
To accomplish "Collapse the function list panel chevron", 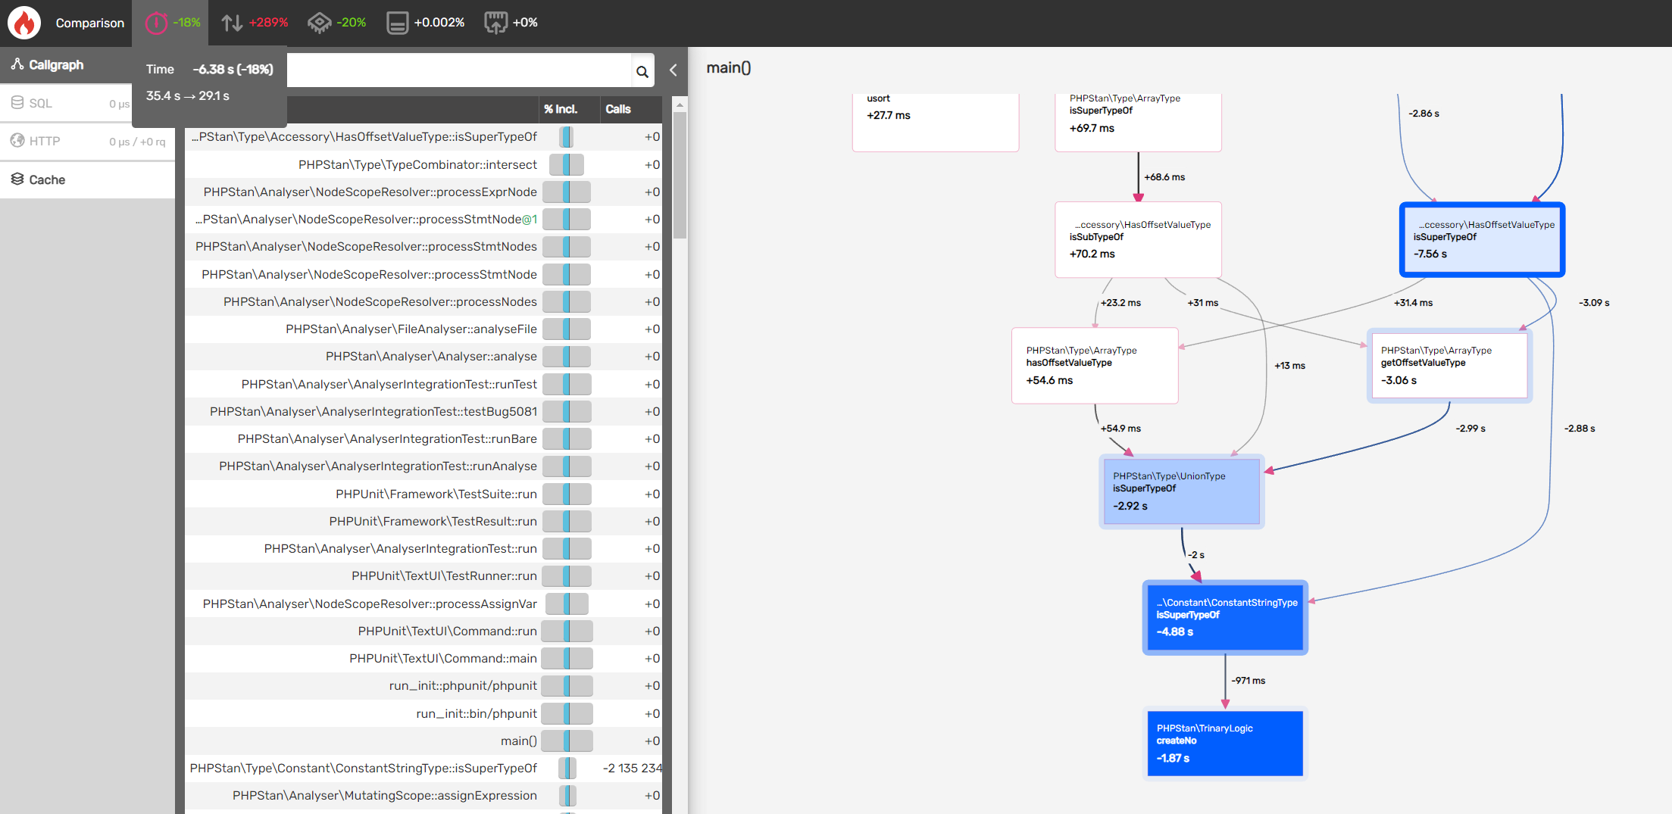I will (x=673, y=70).
